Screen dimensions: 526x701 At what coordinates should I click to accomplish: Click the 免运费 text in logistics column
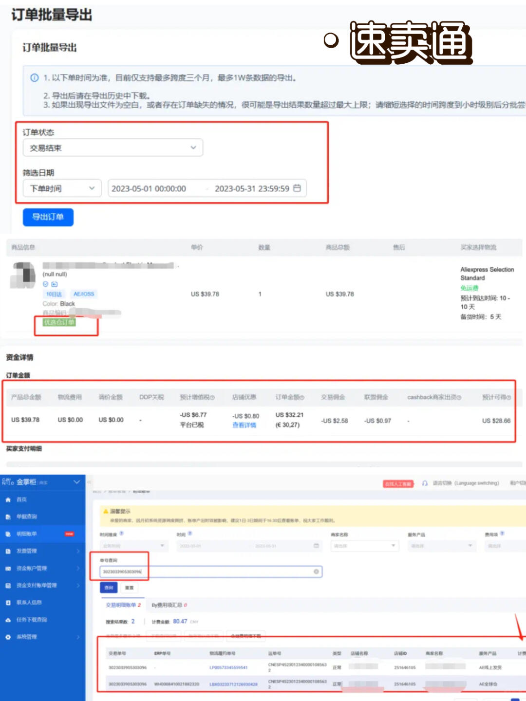tap(470, 288)
